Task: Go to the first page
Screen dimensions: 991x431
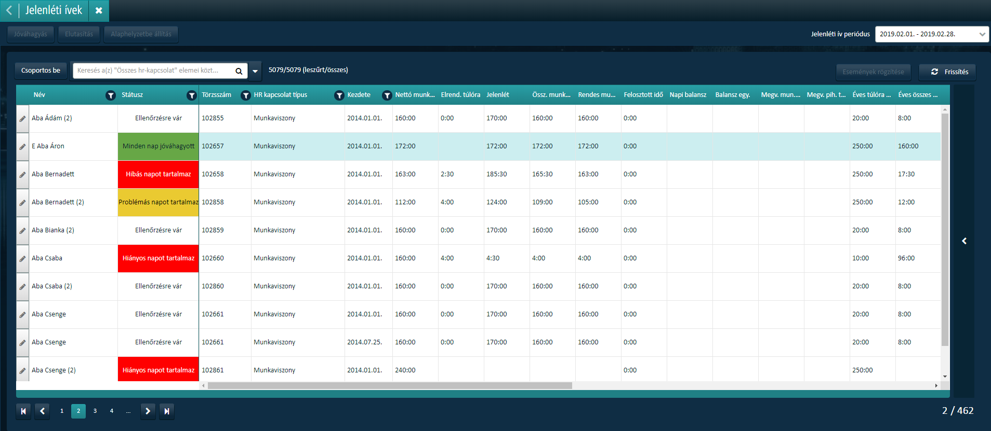Action: [x=23, y=411]
